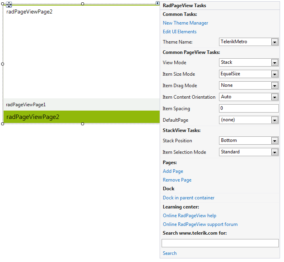
Task: Click the RadPageView Tasks panel title
Action: pos(184,6)
